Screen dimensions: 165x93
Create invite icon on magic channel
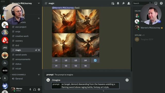tap(36, 50)
